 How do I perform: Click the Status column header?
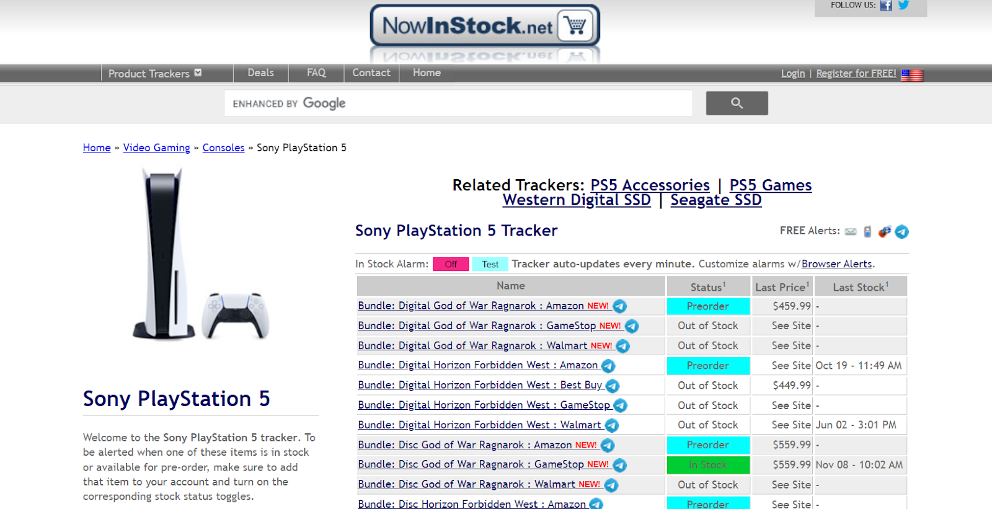[708, 286]
